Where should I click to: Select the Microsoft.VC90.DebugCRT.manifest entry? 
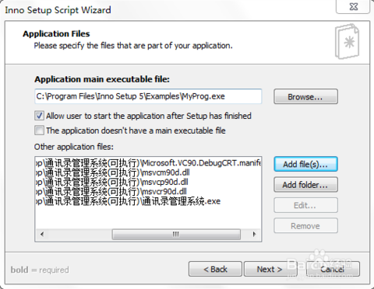(148, 163)
